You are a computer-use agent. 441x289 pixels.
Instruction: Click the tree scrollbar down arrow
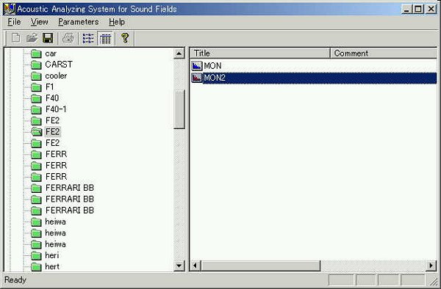(179, 266)
